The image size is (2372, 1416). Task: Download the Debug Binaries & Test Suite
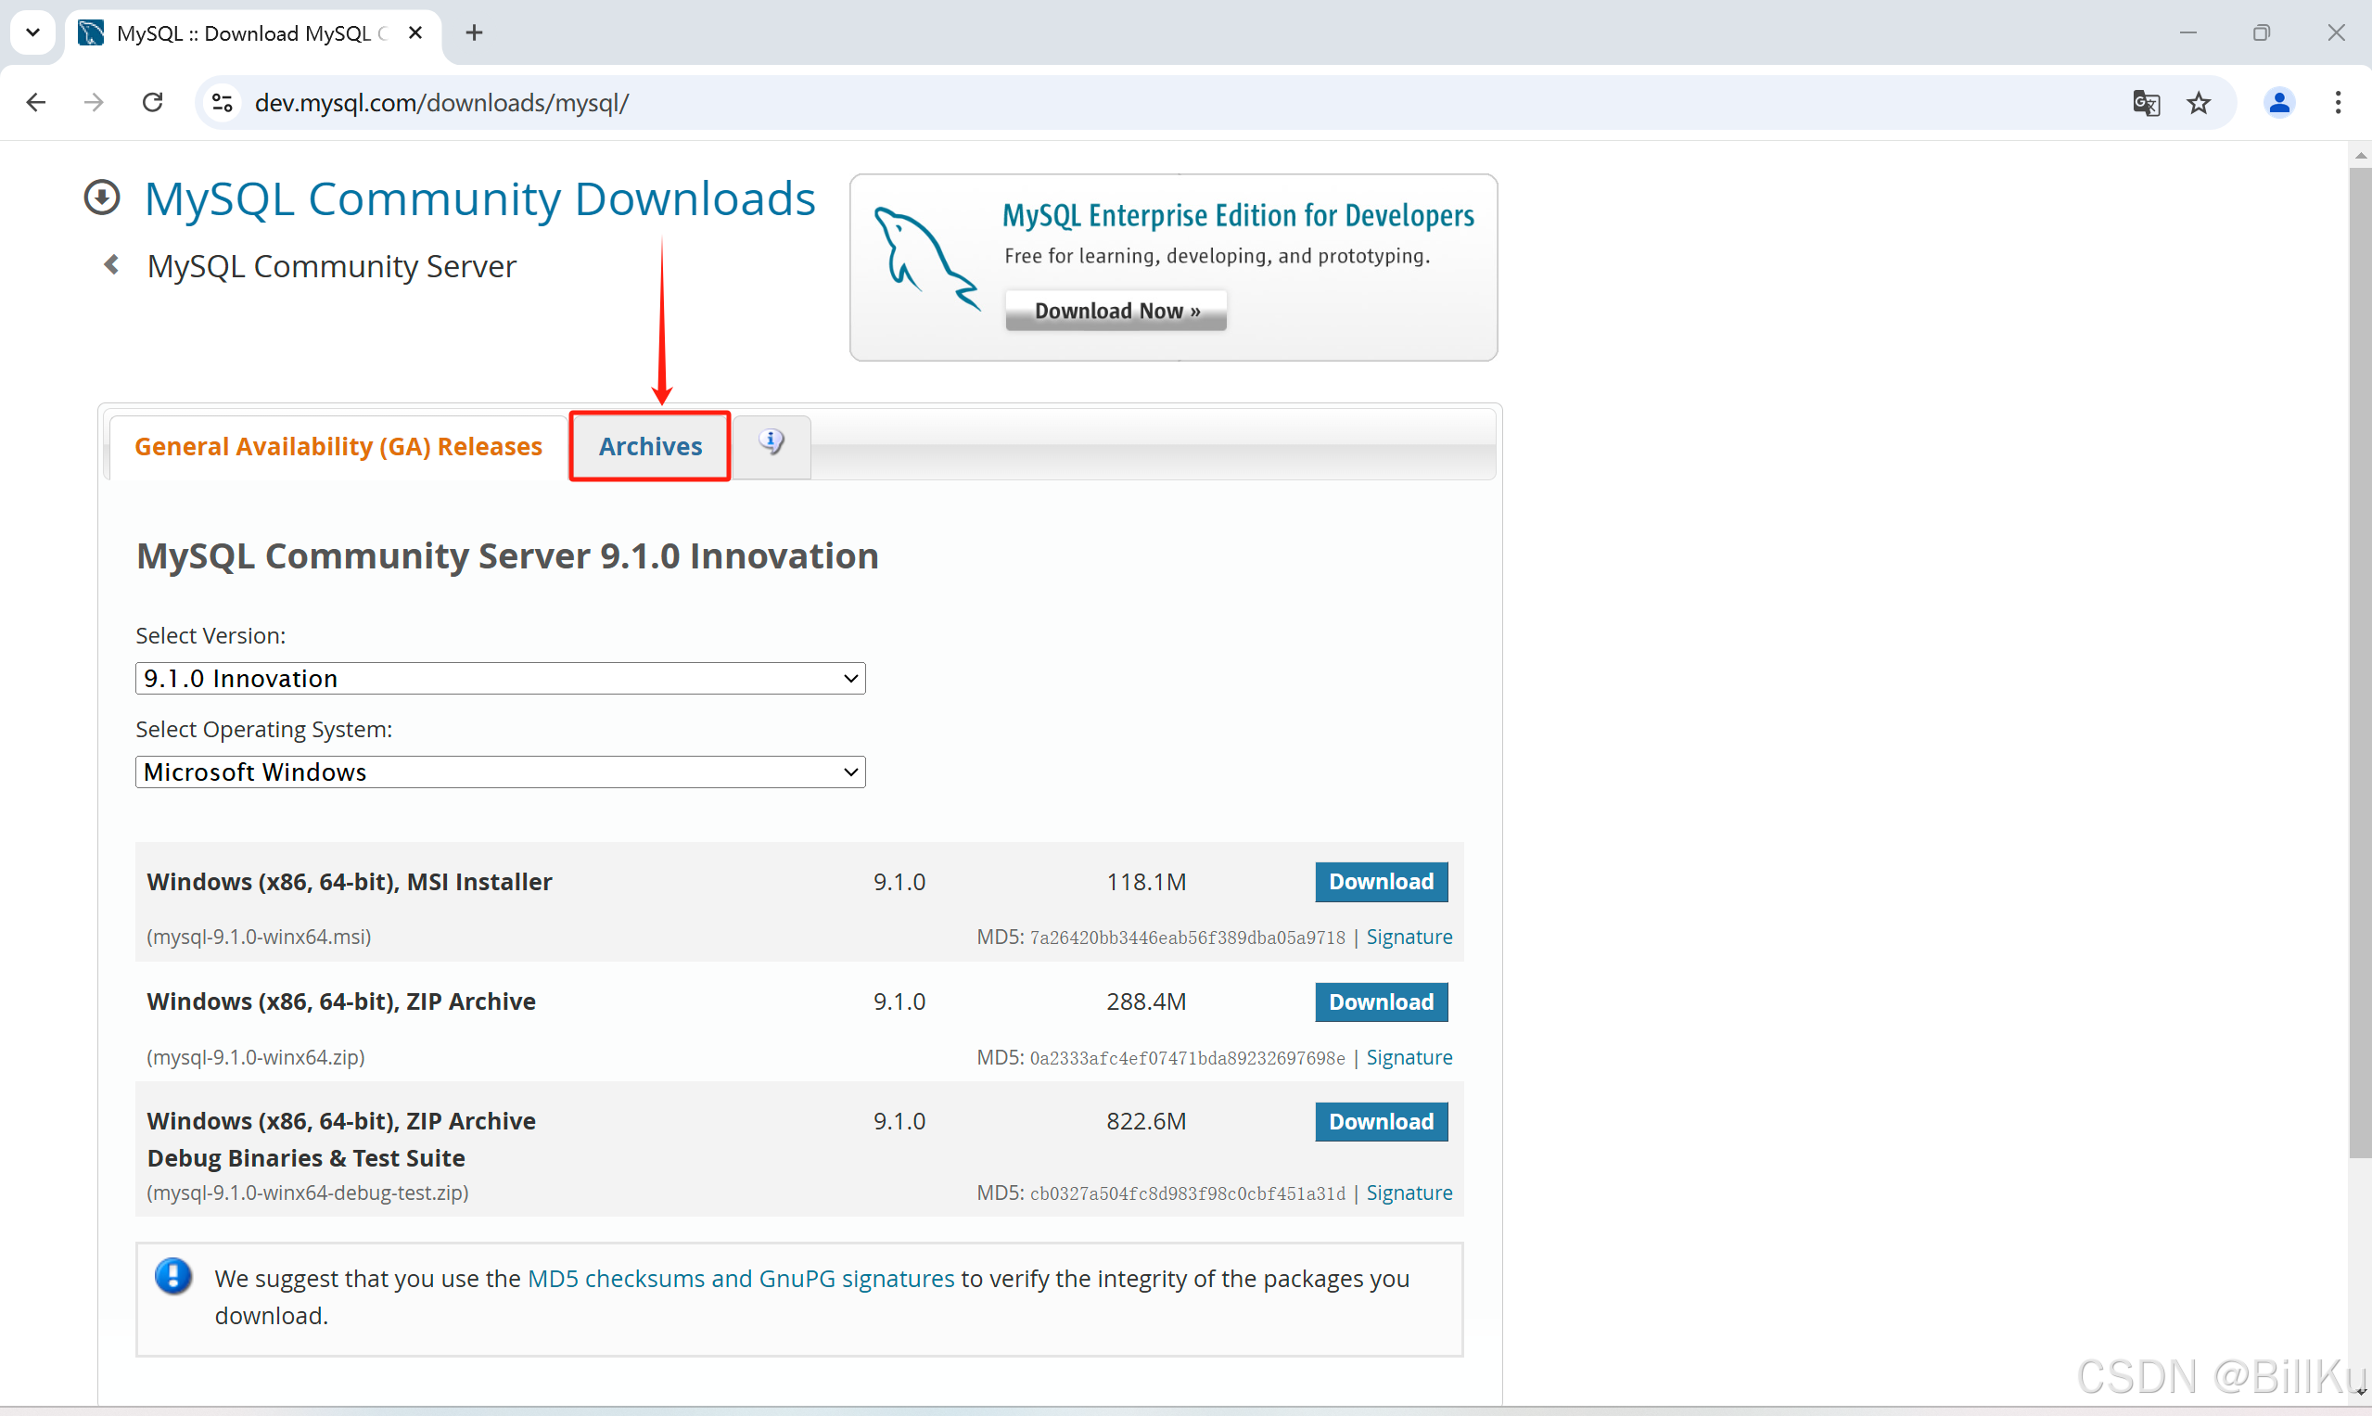point(1381,1121)
